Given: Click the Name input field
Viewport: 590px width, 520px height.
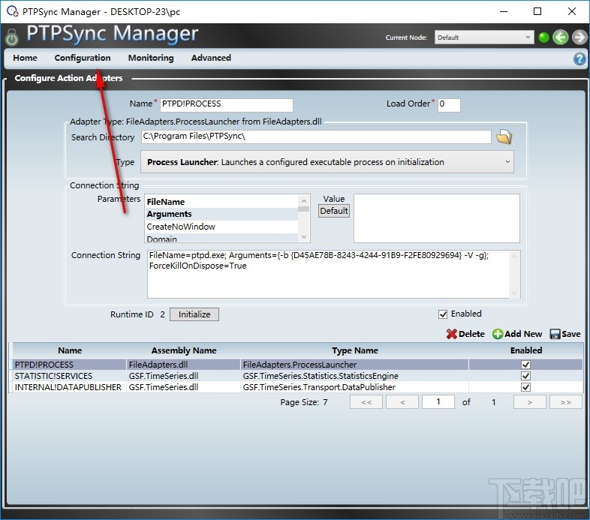Looking at the screenshot, I should tap(227, 105).
